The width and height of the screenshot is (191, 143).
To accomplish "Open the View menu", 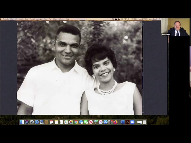I will [45, 19].
